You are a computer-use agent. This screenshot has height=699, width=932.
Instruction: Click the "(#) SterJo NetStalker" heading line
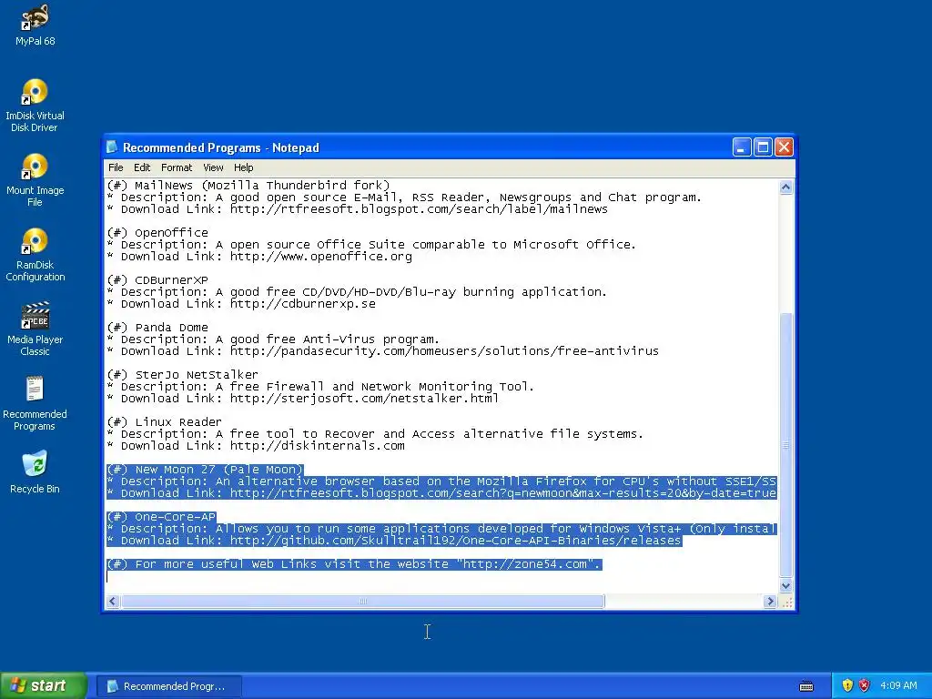pos(182,375)
